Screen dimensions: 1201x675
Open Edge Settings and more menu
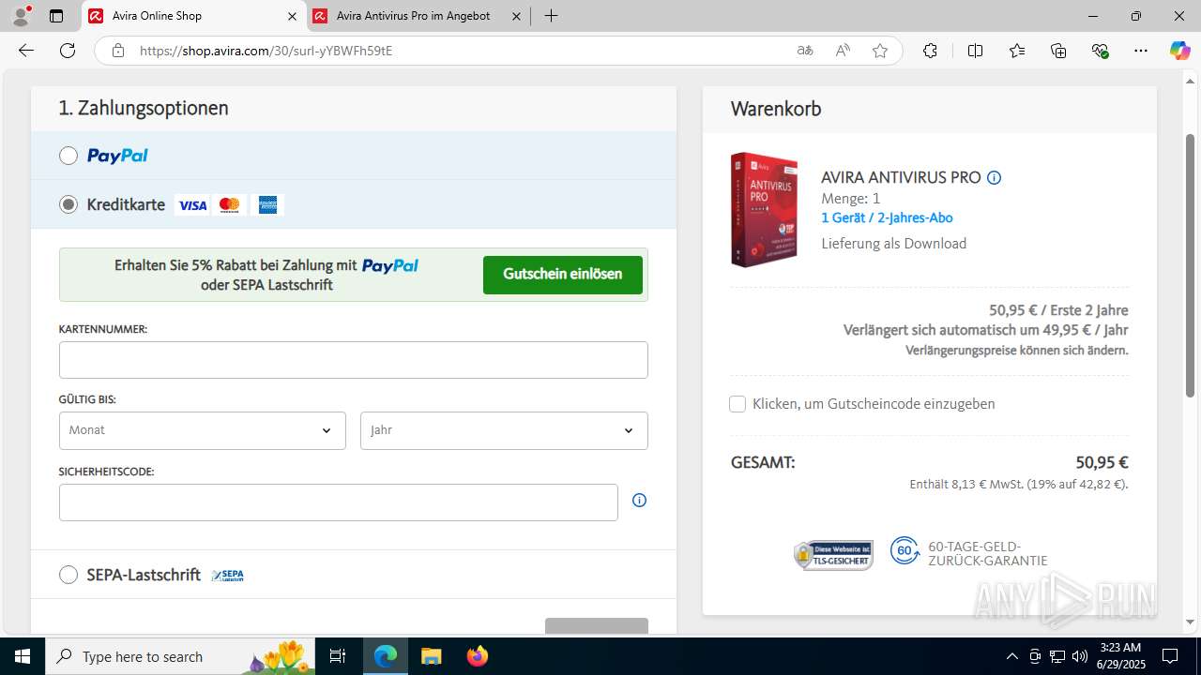[x=1141, y=51]
